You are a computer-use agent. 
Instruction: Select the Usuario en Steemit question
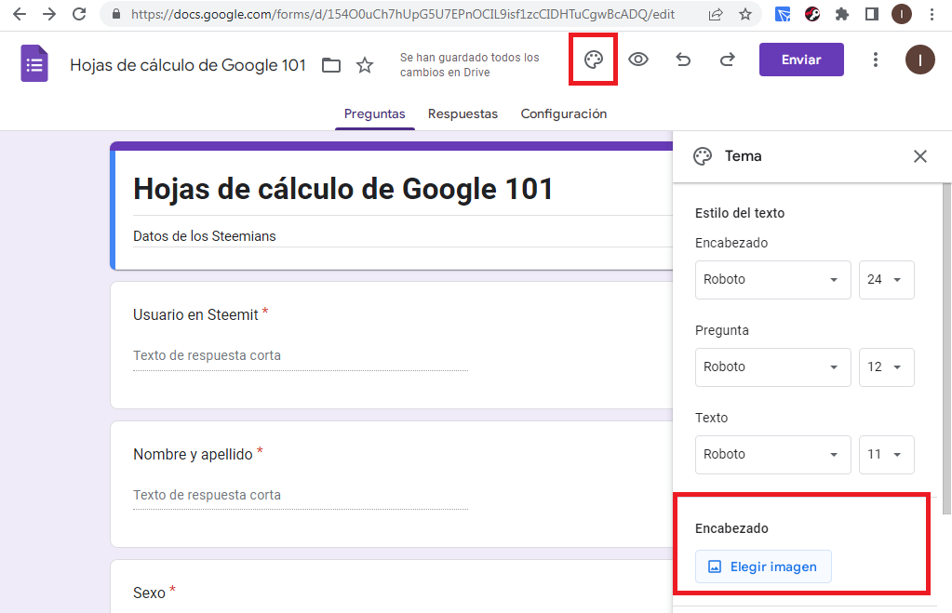click(x=391, y=345)
